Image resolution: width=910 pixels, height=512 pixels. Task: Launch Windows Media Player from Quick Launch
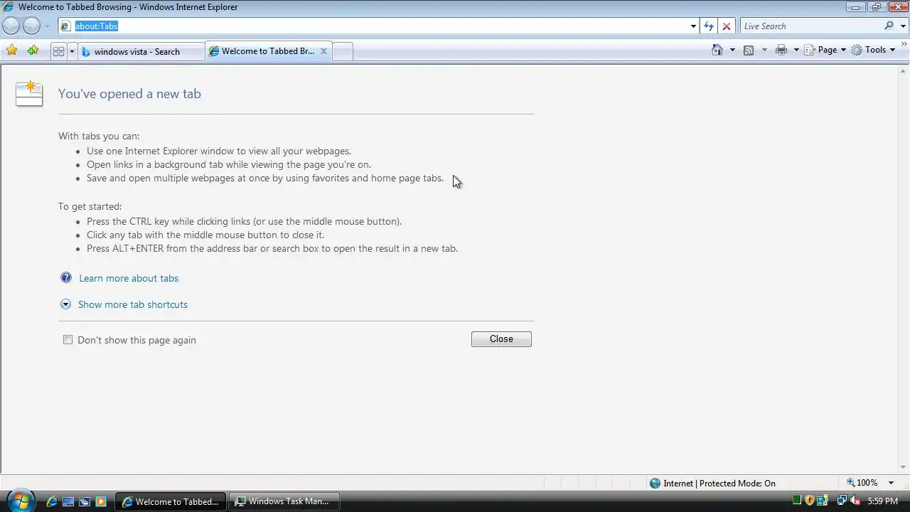point(100,501)
